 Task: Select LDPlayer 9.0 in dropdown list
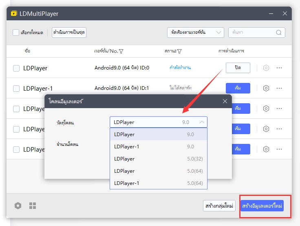coord(159,134)
